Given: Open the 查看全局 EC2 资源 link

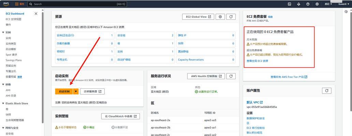Looking at the screenshot, I should click(x=257, y=61).
